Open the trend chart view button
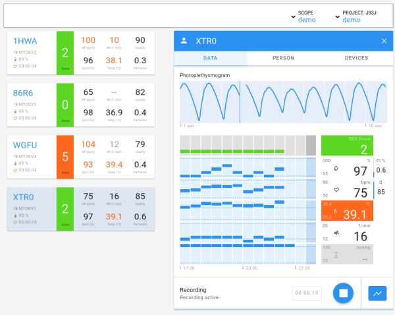 pyautogui.click(x=377, y=293)
